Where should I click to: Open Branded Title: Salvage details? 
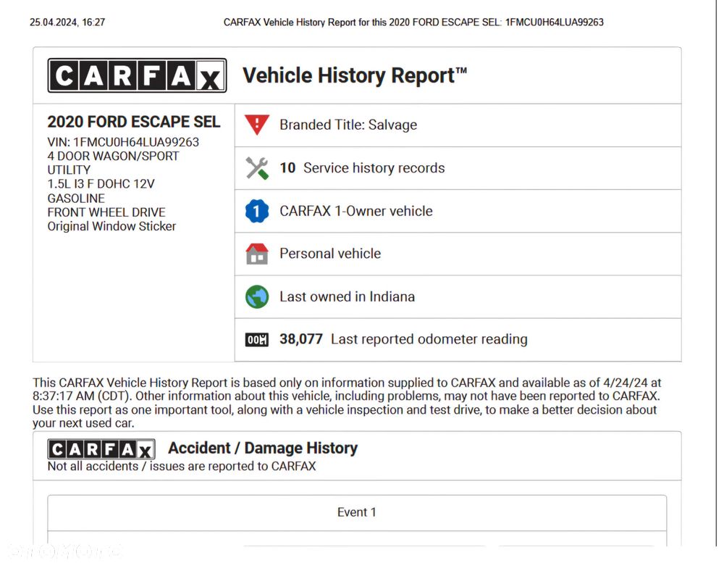point(348,125)
